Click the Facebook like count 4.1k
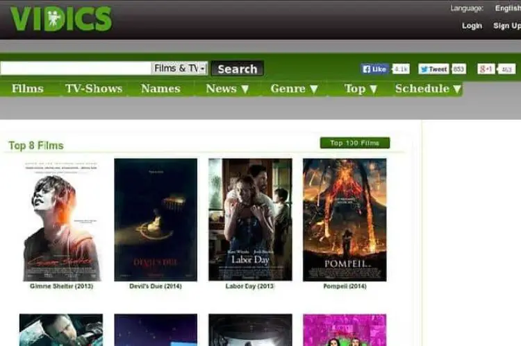521x346 pixels. point(401,69)
